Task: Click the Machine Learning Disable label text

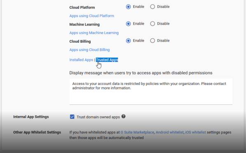Action: (x=163, y=24)
